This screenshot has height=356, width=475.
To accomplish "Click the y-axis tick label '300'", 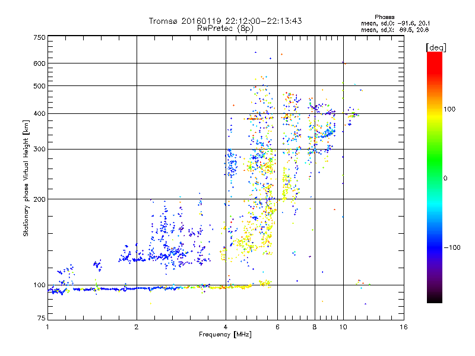I will tap(39, 150).
